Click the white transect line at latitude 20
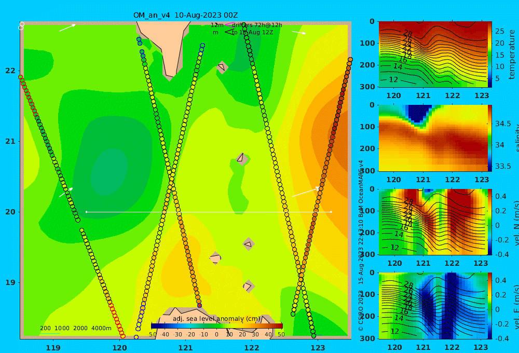 [x=209, y=212]
